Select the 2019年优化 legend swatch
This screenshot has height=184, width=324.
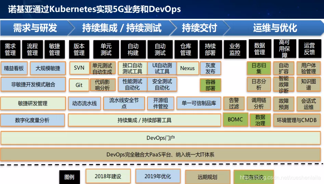point(158,176)
